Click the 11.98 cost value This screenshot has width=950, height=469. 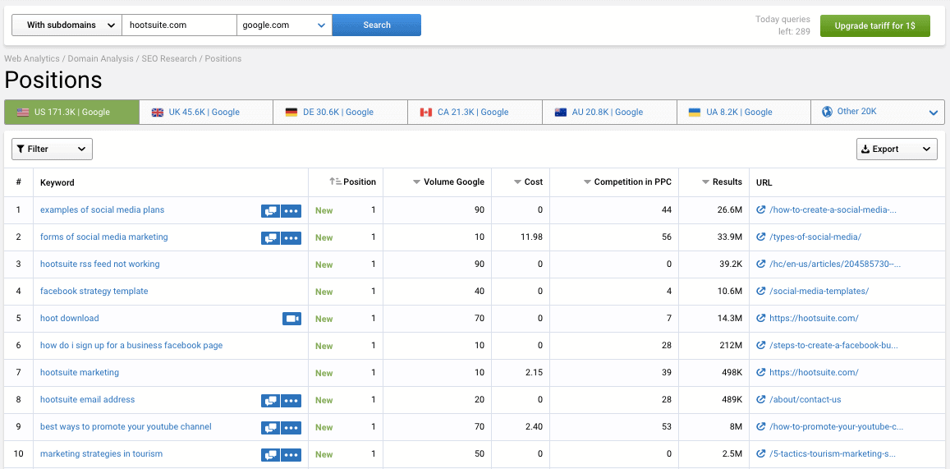point(530,237)
